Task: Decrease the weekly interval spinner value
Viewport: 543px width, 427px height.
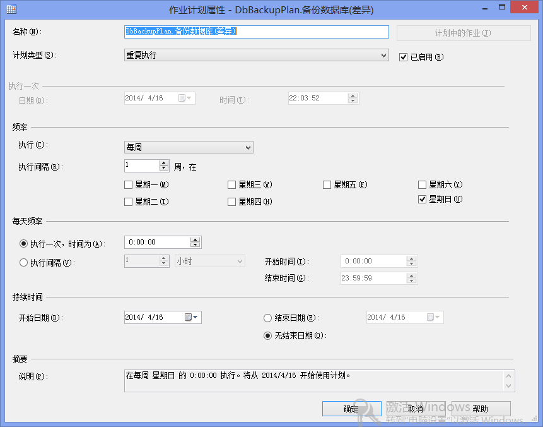Action: pyautogui.click(x=164, y=169)
